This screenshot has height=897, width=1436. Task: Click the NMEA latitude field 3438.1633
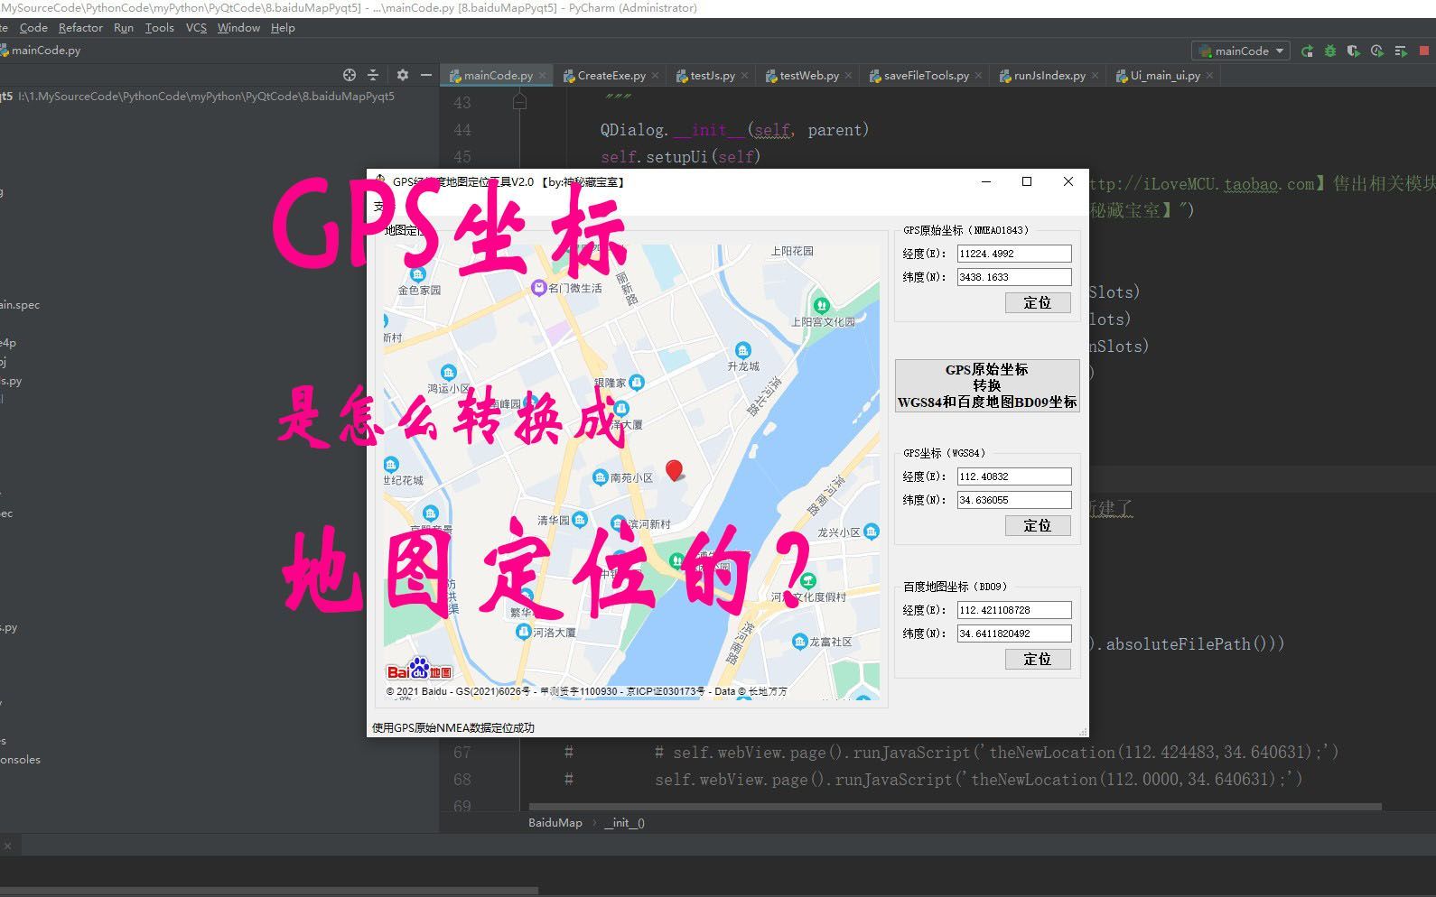tap(1014, 277)
